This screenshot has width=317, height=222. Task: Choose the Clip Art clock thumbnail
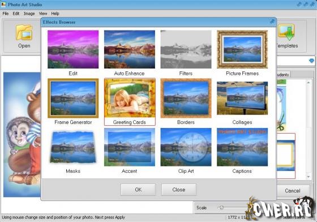(186, 147)
